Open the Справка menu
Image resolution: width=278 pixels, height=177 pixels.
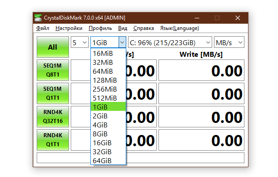pyautogui.click(x=144, y=28)
